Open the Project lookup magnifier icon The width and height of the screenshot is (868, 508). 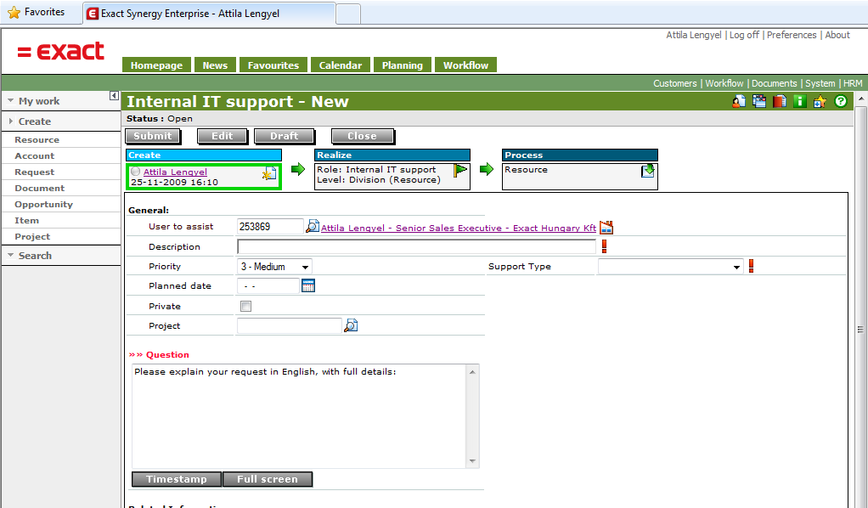click(351, 325)
